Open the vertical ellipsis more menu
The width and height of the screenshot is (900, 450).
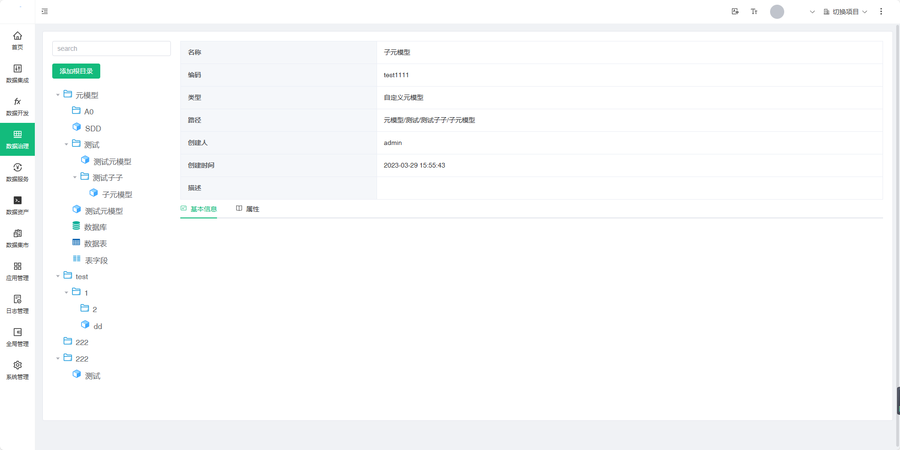coord(881,12)
